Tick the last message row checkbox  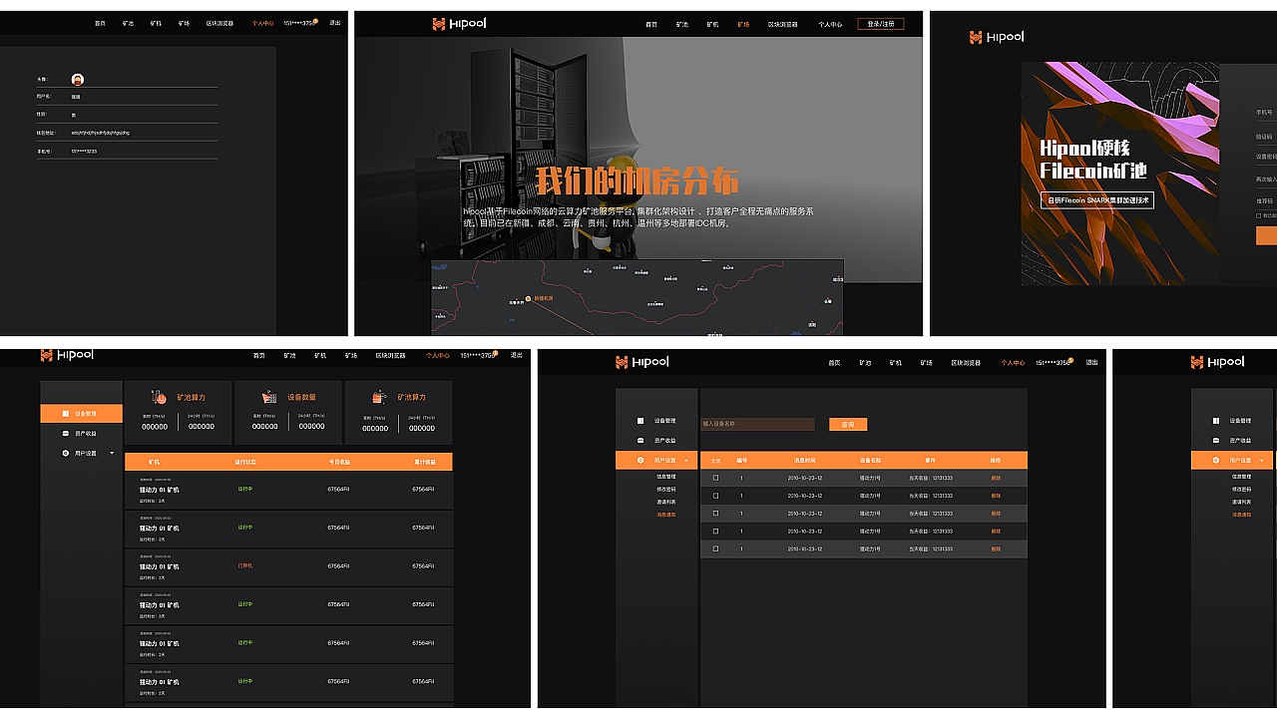pyautogui.click(x=715, y=548)
